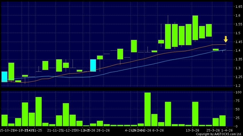Select the 1.2 price axis label
The image size is (243, 136).
237,86
